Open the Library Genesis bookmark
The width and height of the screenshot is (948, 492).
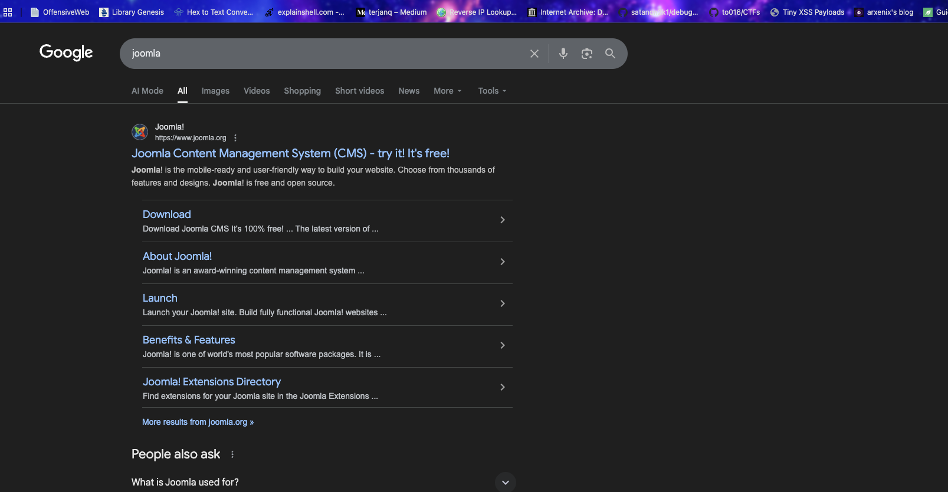(132, 12)
